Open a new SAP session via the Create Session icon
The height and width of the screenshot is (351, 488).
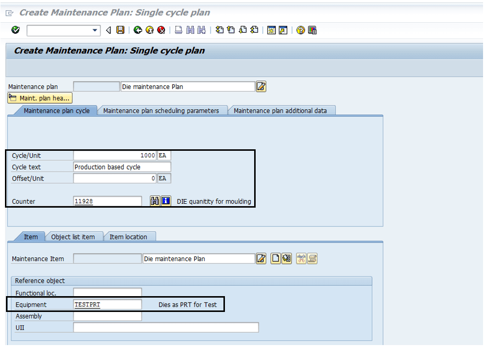coord(271,30)
